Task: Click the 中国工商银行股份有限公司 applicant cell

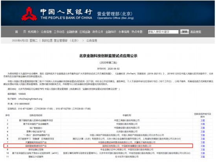Action: pos(127,120)
